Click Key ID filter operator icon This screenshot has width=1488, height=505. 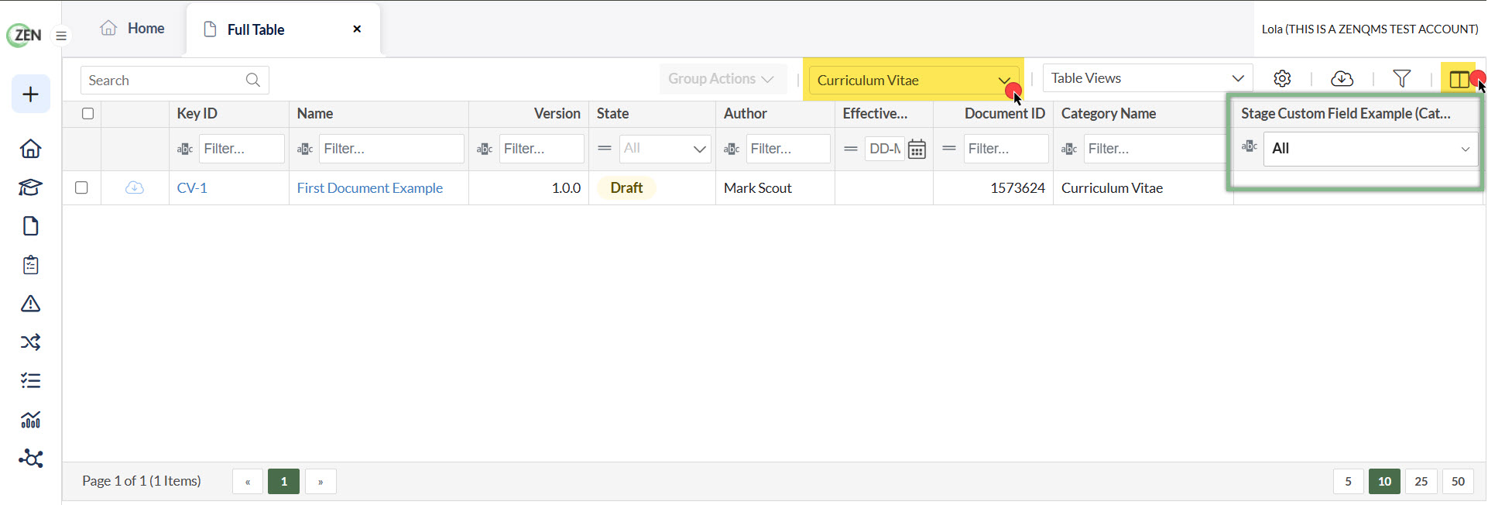(x=185, y=149)
